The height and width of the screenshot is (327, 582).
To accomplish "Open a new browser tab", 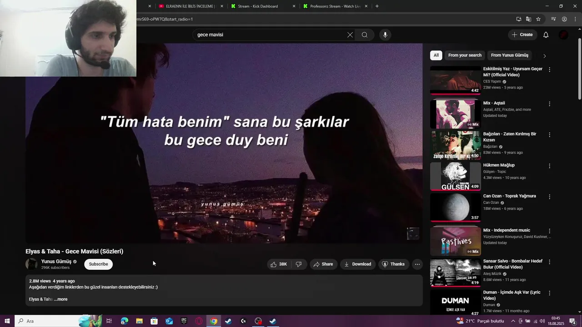I will point(377,6).
